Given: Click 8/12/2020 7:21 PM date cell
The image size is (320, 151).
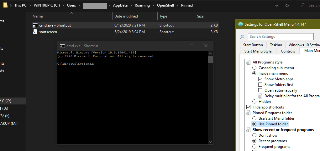Looking at the screenshot, I should click(129, 25).
